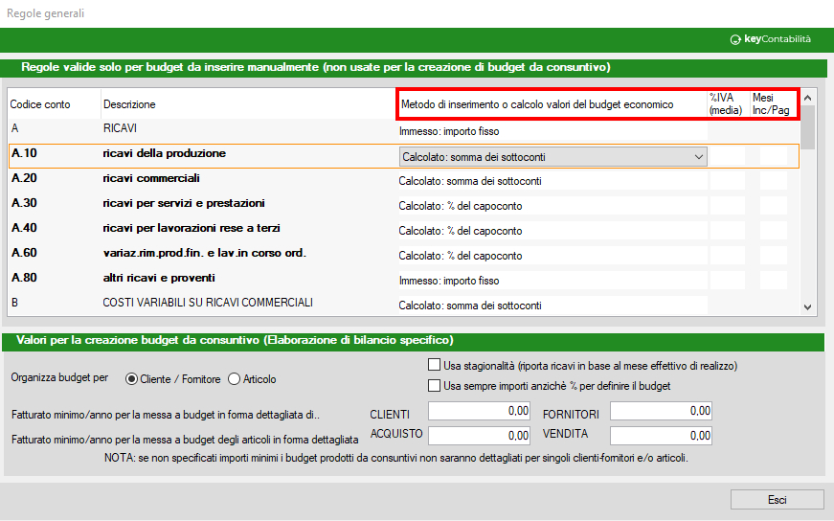834x521 pixels.
Task: Select the A.40 account code
Action: point(25,228)
